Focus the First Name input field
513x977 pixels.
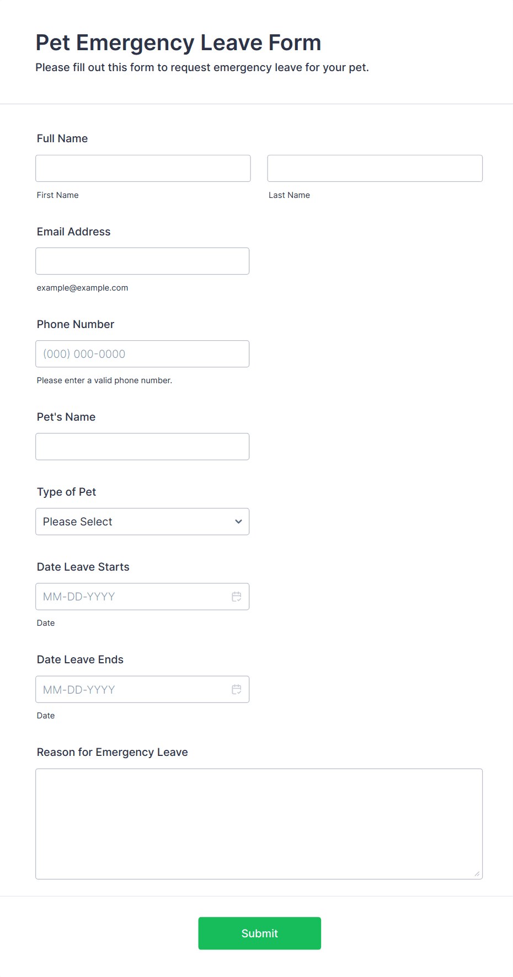(143, 168)
